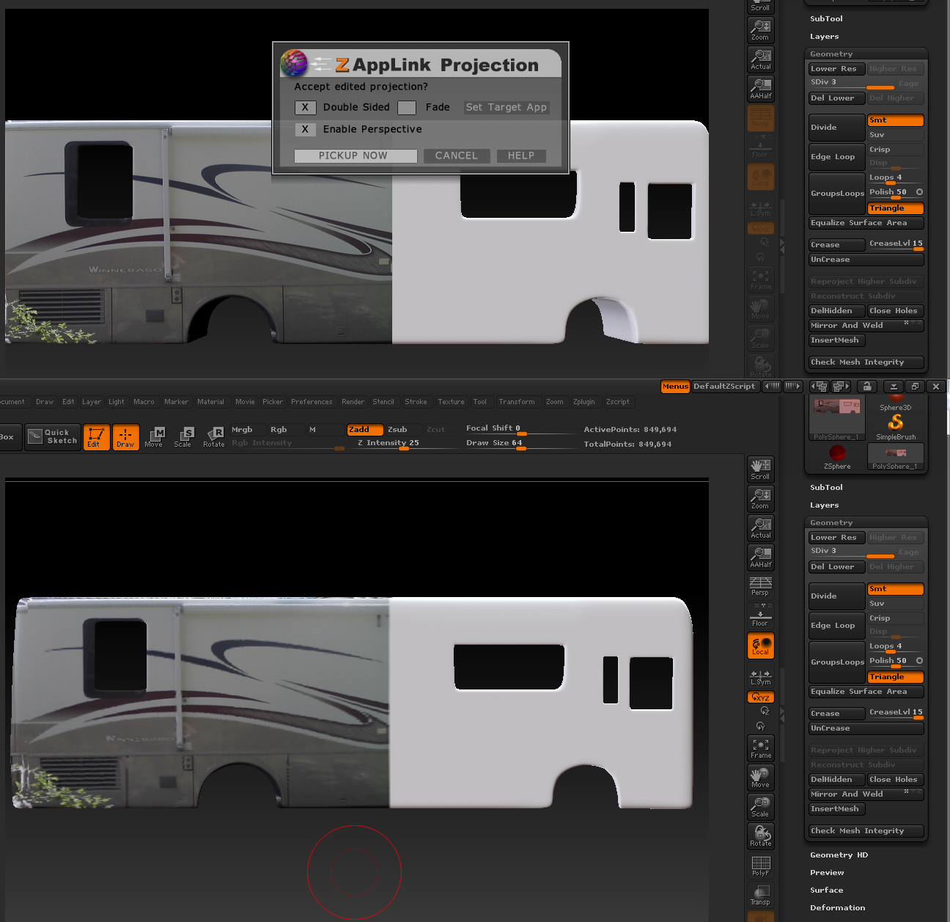Toggle the orange Menus button

(x=675, y=387)
